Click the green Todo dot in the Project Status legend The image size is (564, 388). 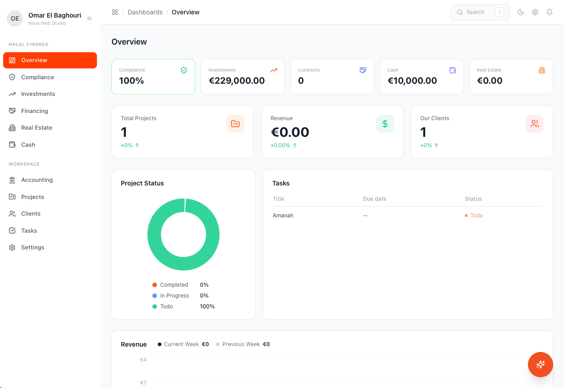pos(155,306)
